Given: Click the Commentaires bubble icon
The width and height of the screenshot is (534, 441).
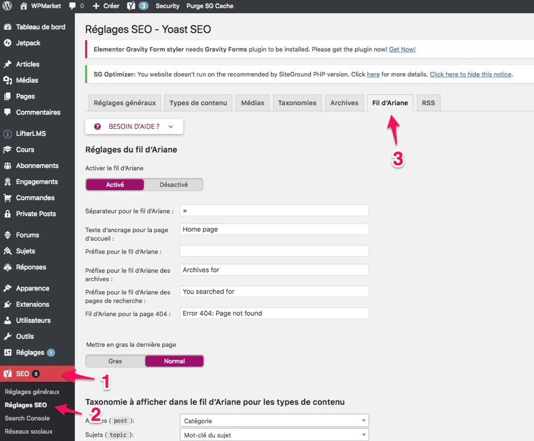Looking at the screenshot, I should (7, 112).
